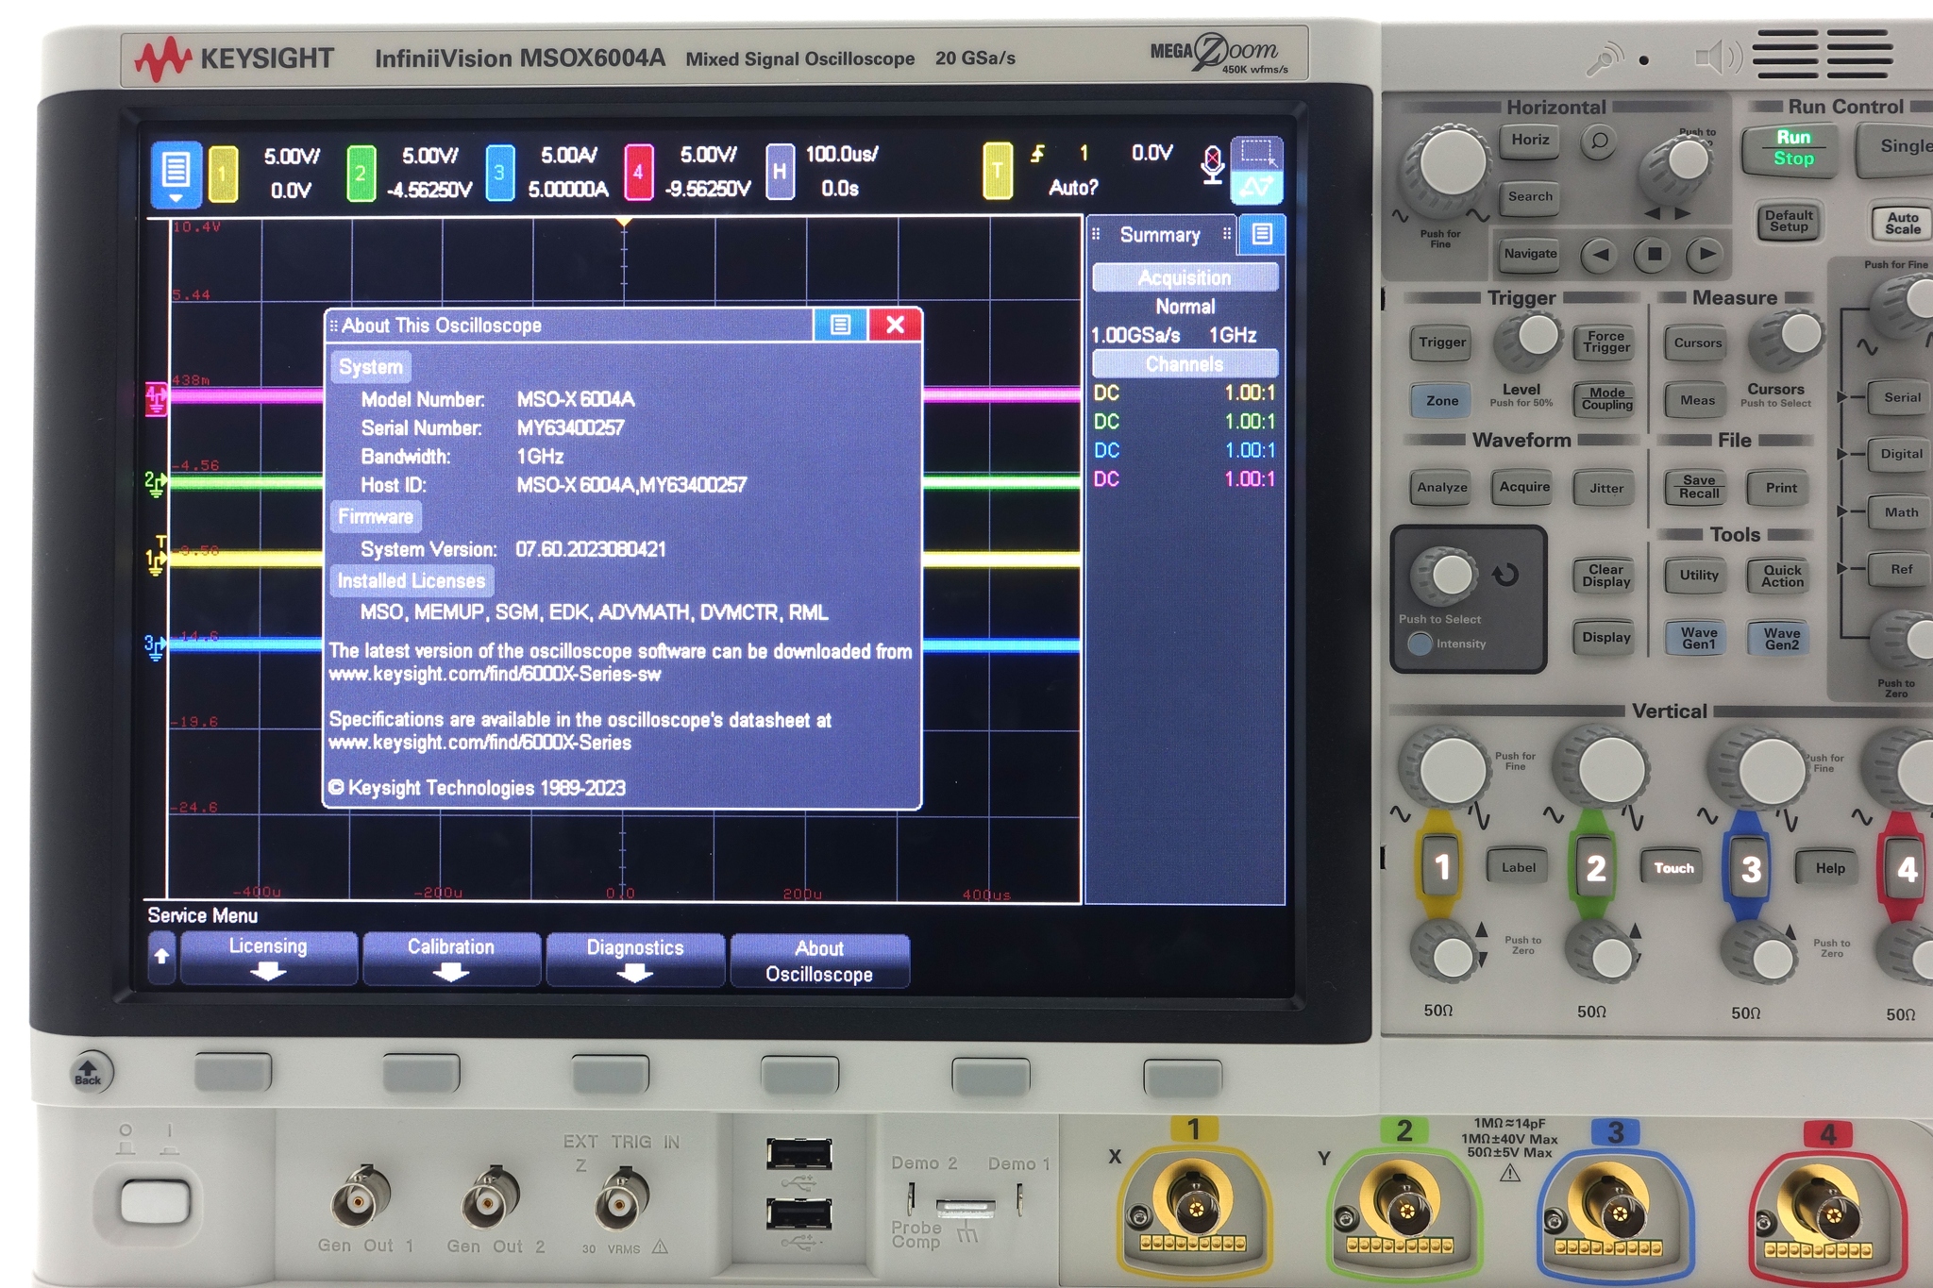This screenshot has width=1933, height=1288.
Task: Click the Print key
Action: (x=1781, y=489)
